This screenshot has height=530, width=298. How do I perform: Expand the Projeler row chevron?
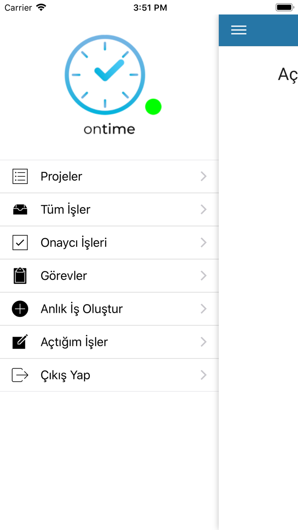(x=203, y=176)
